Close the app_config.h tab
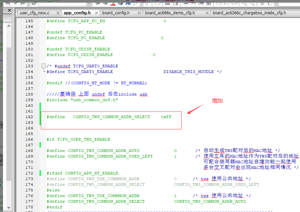The height and width of the screenshot is (212, 300). pyautogui.click(x=96, y=13)
